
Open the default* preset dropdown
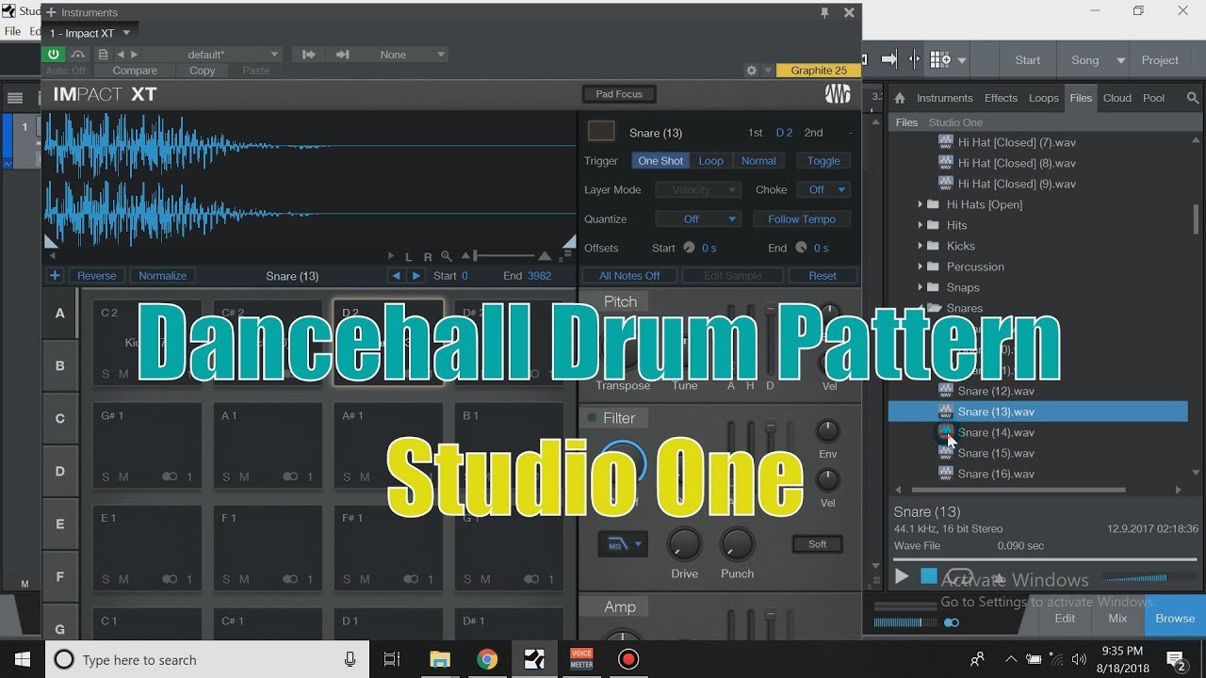point(213,55)
